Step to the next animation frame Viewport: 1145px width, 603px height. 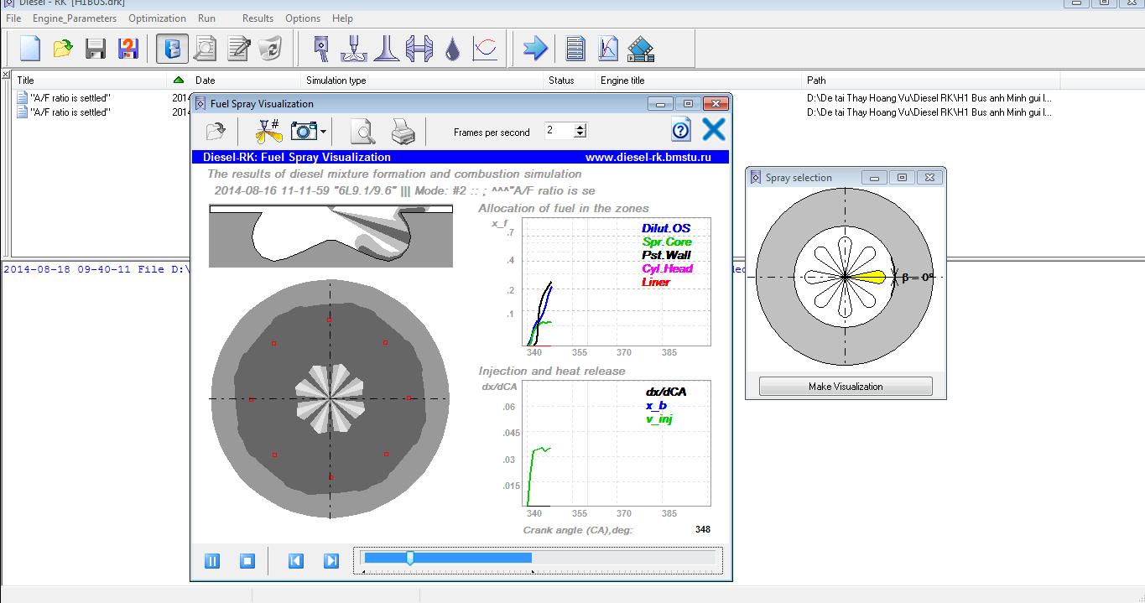pos(331,561)
